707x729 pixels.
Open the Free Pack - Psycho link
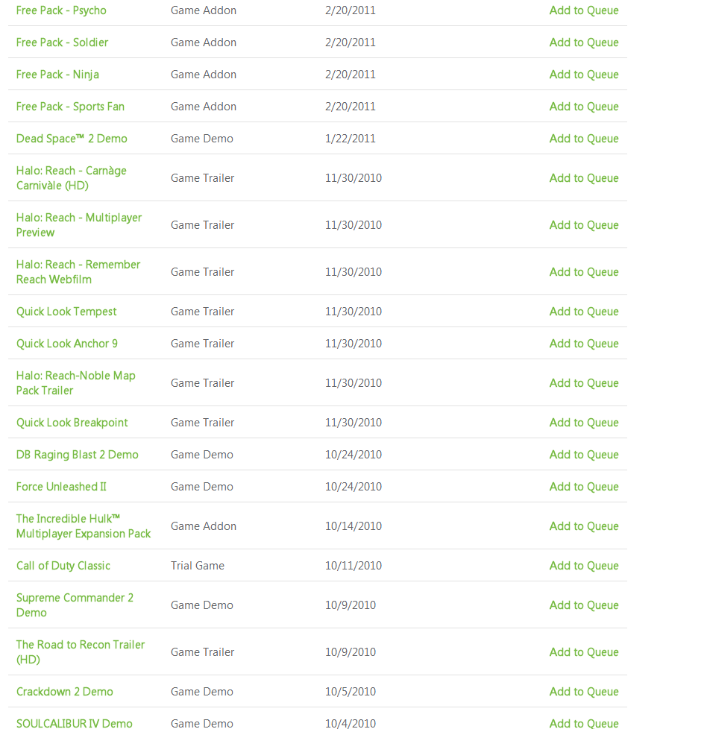61,10
